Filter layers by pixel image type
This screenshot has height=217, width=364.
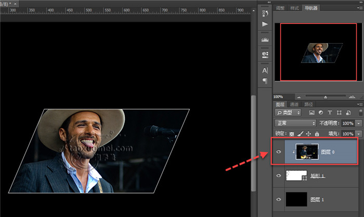[312, 112]
